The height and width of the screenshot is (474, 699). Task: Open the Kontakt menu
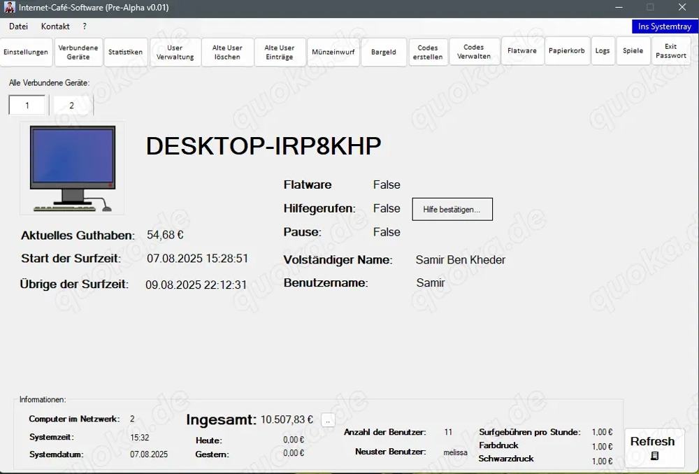55,26
